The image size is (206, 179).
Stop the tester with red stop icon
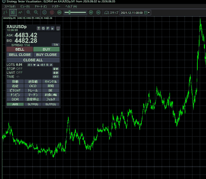52,12
